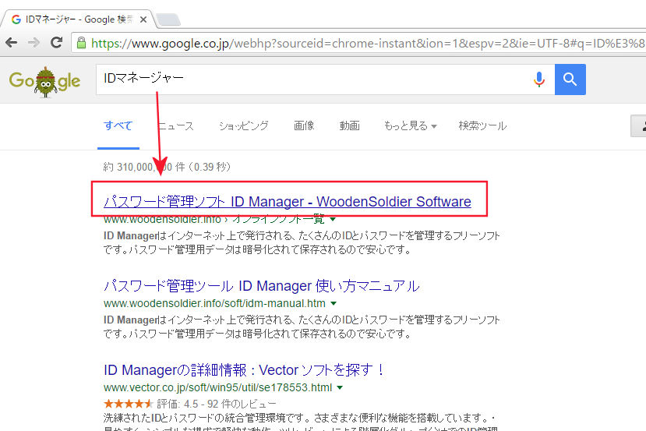Image resolution: width=646 pixels, height=431 pixels.
Task: Switch to the 画像 tab
Action: [304, 125]
